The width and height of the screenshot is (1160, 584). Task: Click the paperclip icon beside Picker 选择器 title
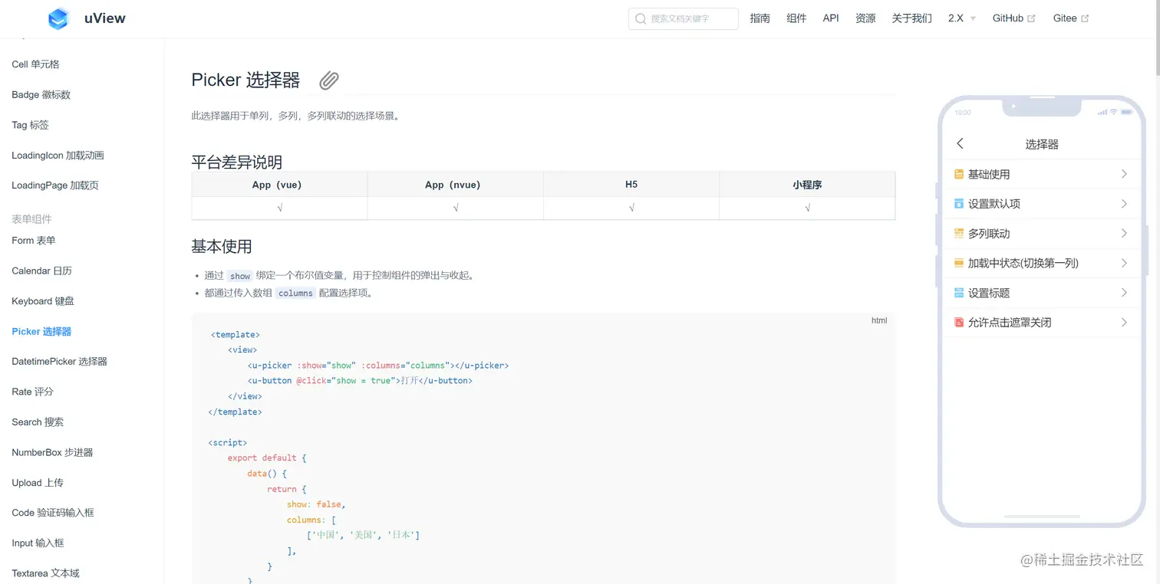(x=328, y=80)
